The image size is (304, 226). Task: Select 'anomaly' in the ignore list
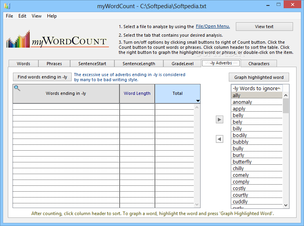[257, 102]
